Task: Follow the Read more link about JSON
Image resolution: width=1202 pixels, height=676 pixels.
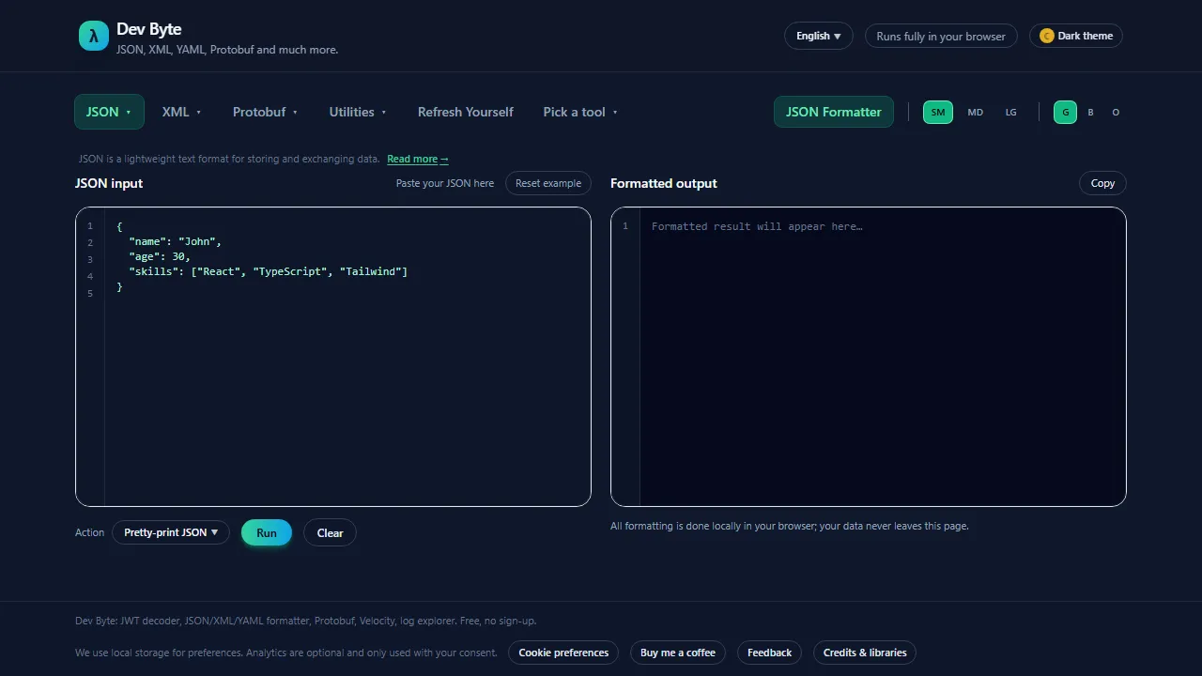Action: coord(417,159)
